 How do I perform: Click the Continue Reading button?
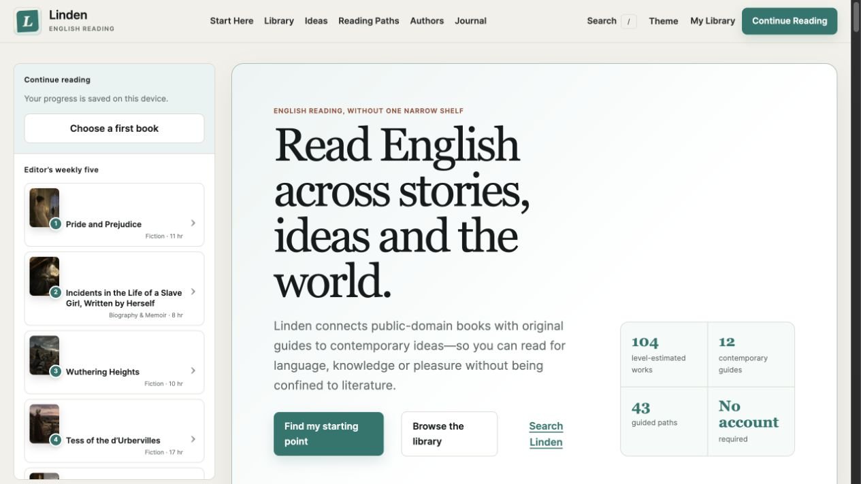tap(790, 21)
